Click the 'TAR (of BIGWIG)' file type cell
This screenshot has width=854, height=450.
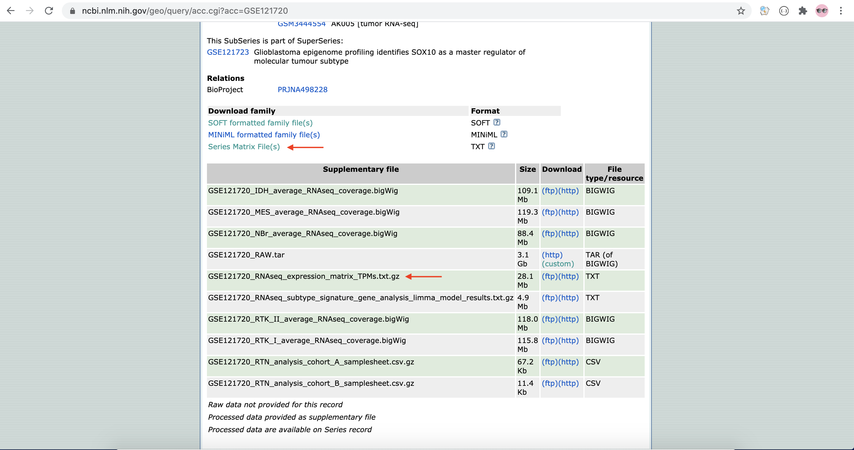tap(614, 259)
